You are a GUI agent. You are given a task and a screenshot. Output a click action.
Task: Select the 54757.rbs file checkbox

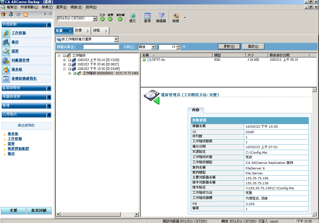pyautogui.click(x=144, y=60)
